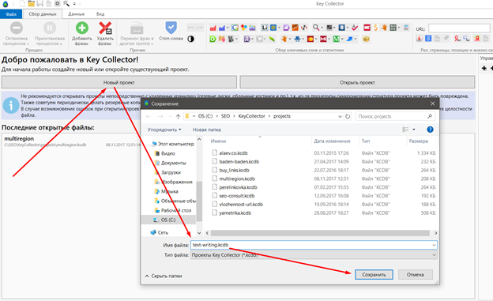Select file multiregion.kcdb in dialog list
This screenshot has width=493, height=301.
(x=237, y=179)
